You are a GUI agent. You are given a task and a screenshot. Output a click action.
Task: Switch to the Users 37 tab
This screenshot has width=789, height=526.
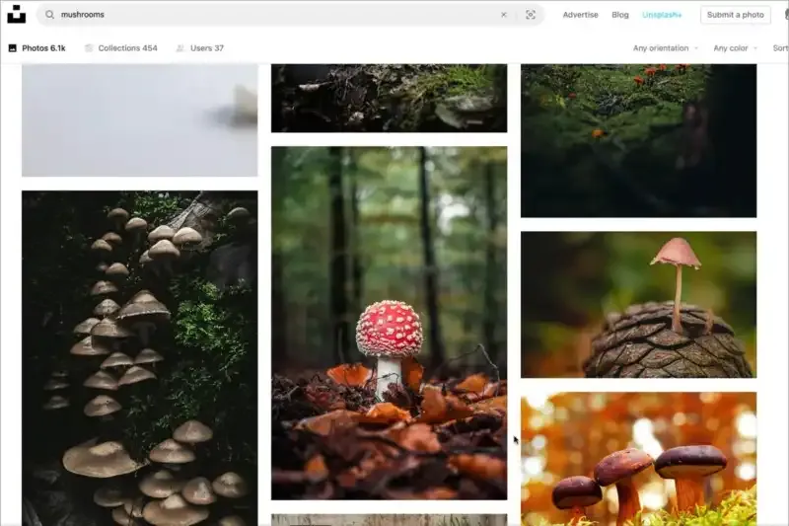click(x=200, y=47)
